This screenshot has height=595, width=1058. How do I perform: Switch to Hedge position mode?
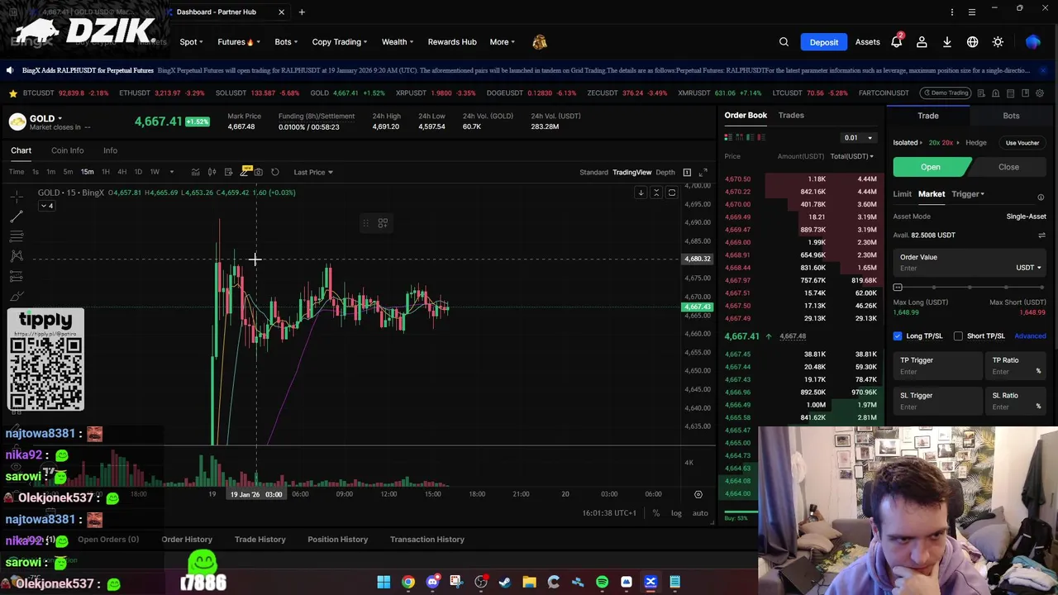click(x=975, y=143)
